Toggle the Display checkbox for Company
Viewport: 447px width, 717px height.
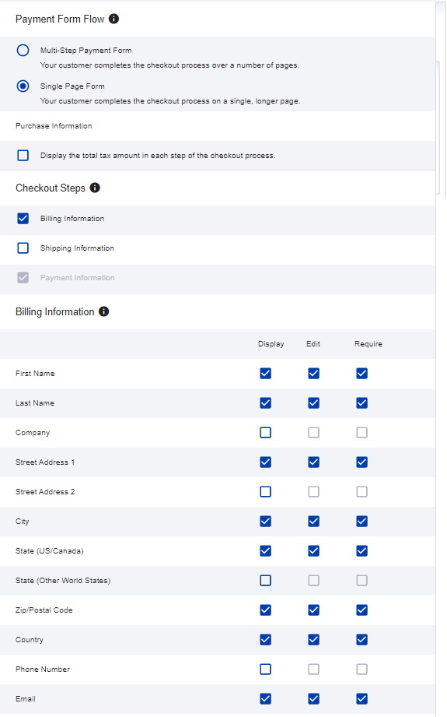point(265,433)
